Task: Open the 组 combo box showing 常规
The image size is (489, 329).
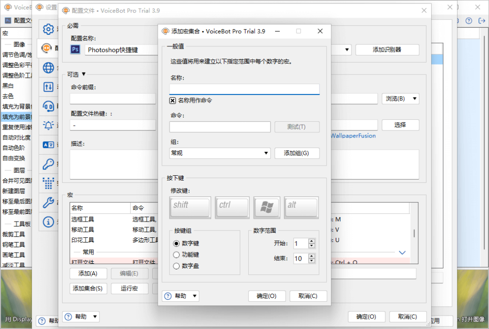Action: [x=220, y=153]
